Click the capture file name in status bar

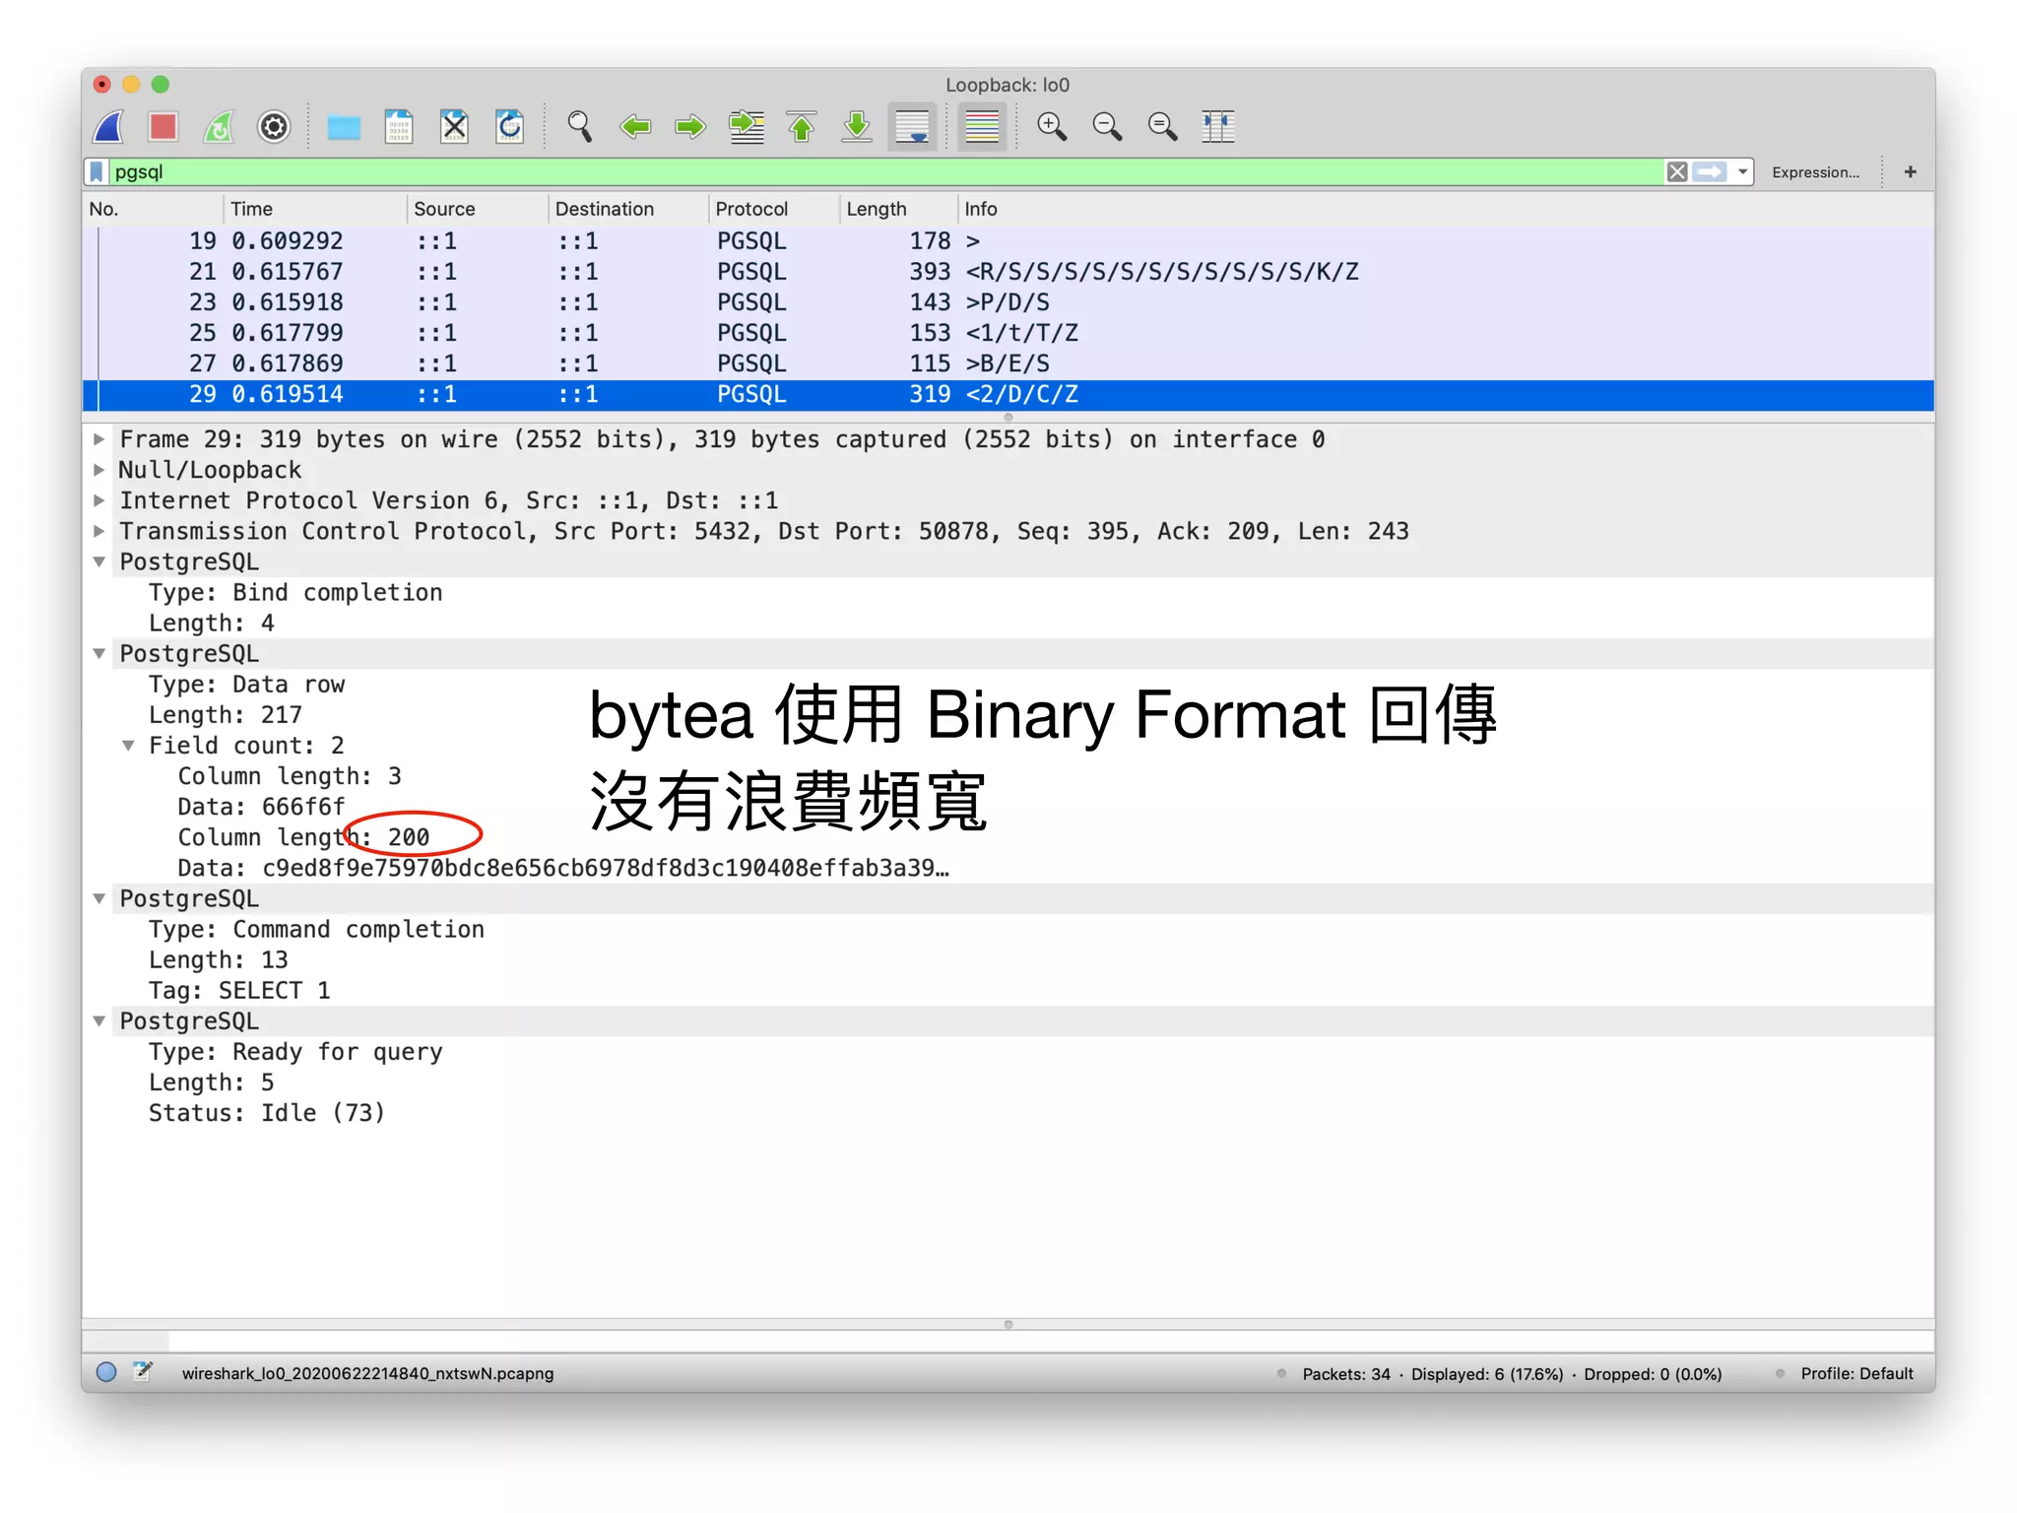tap(367, 1373)
